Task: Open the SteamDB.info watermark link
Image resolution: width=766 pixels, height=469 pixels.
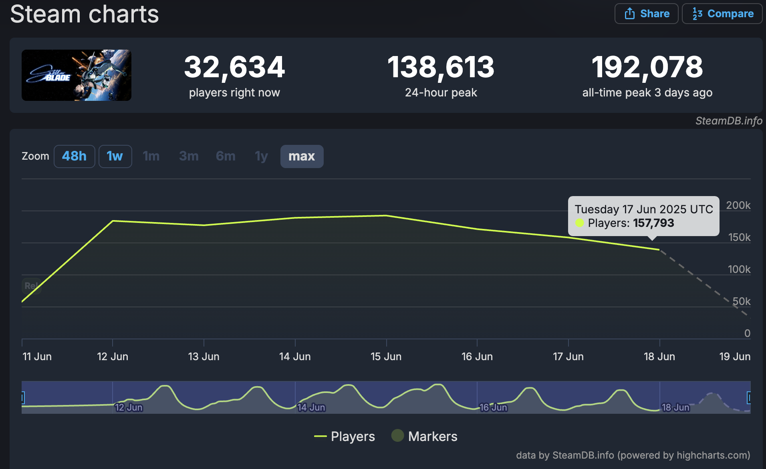Action: click(729, 121)
